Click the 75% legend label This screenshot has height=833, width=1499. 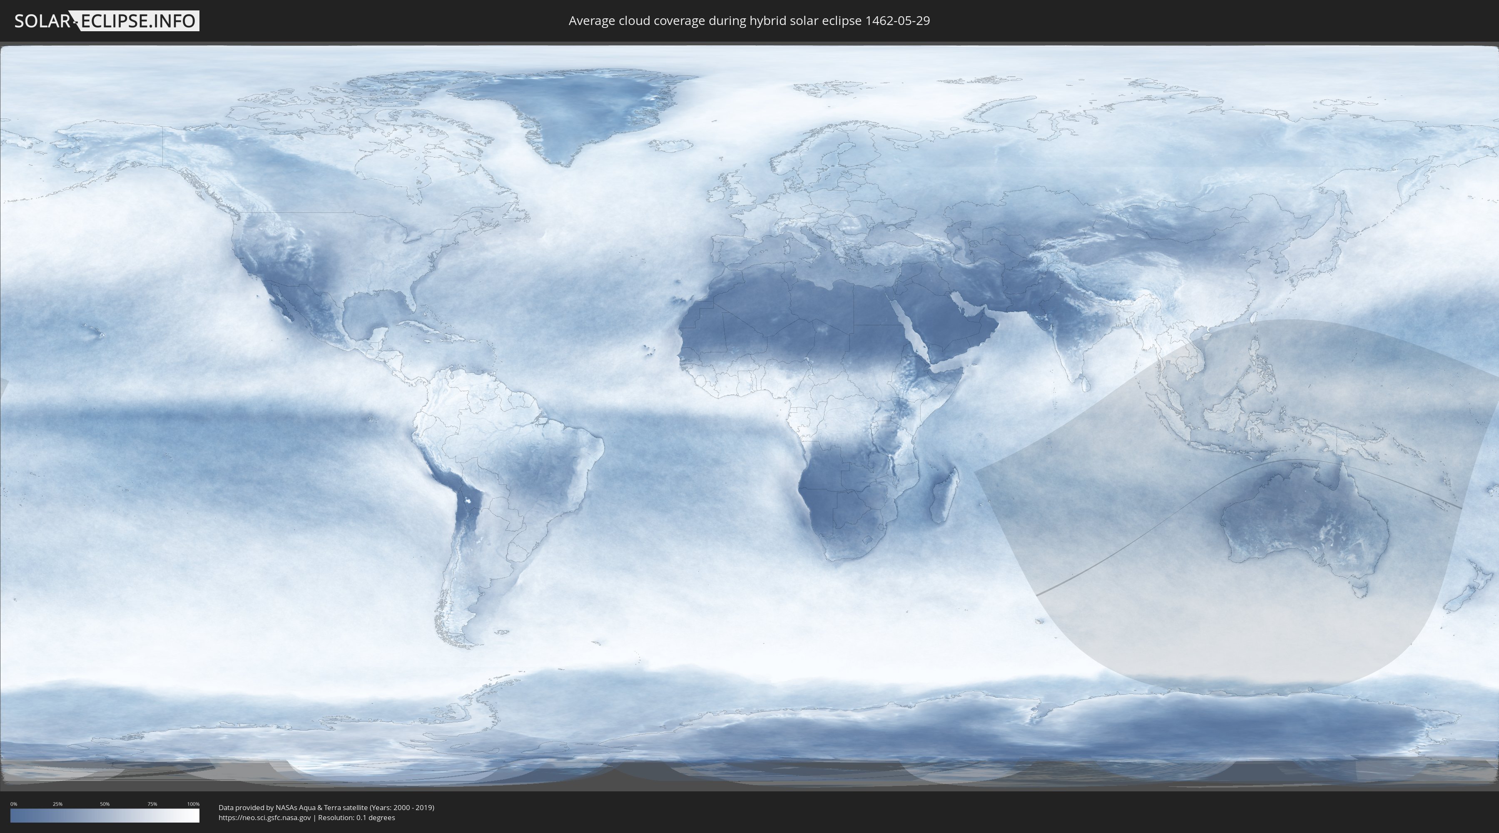152,804
